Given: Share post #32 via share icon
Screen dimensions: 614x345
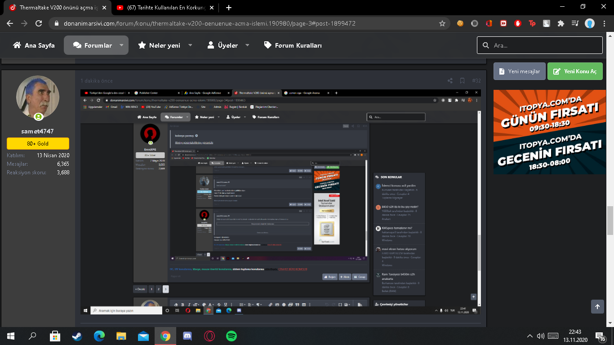Looking at the screenshot, I should coord(450,81).
